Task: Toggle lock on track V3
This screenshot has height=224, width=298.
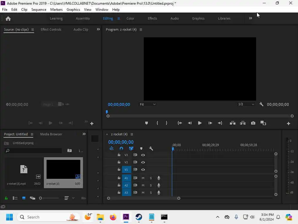Action: [119, 155]
